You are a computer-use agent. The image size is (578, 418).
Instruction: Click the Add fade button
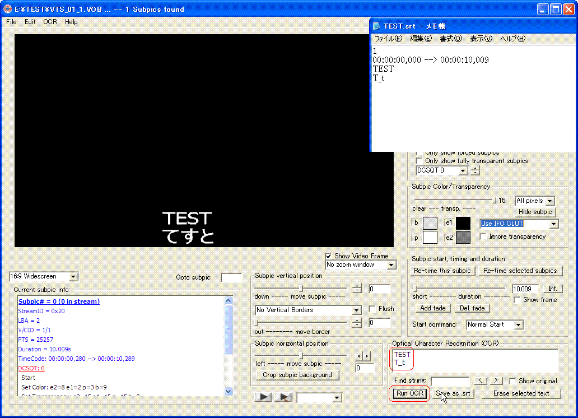click(x=433, y=308)
